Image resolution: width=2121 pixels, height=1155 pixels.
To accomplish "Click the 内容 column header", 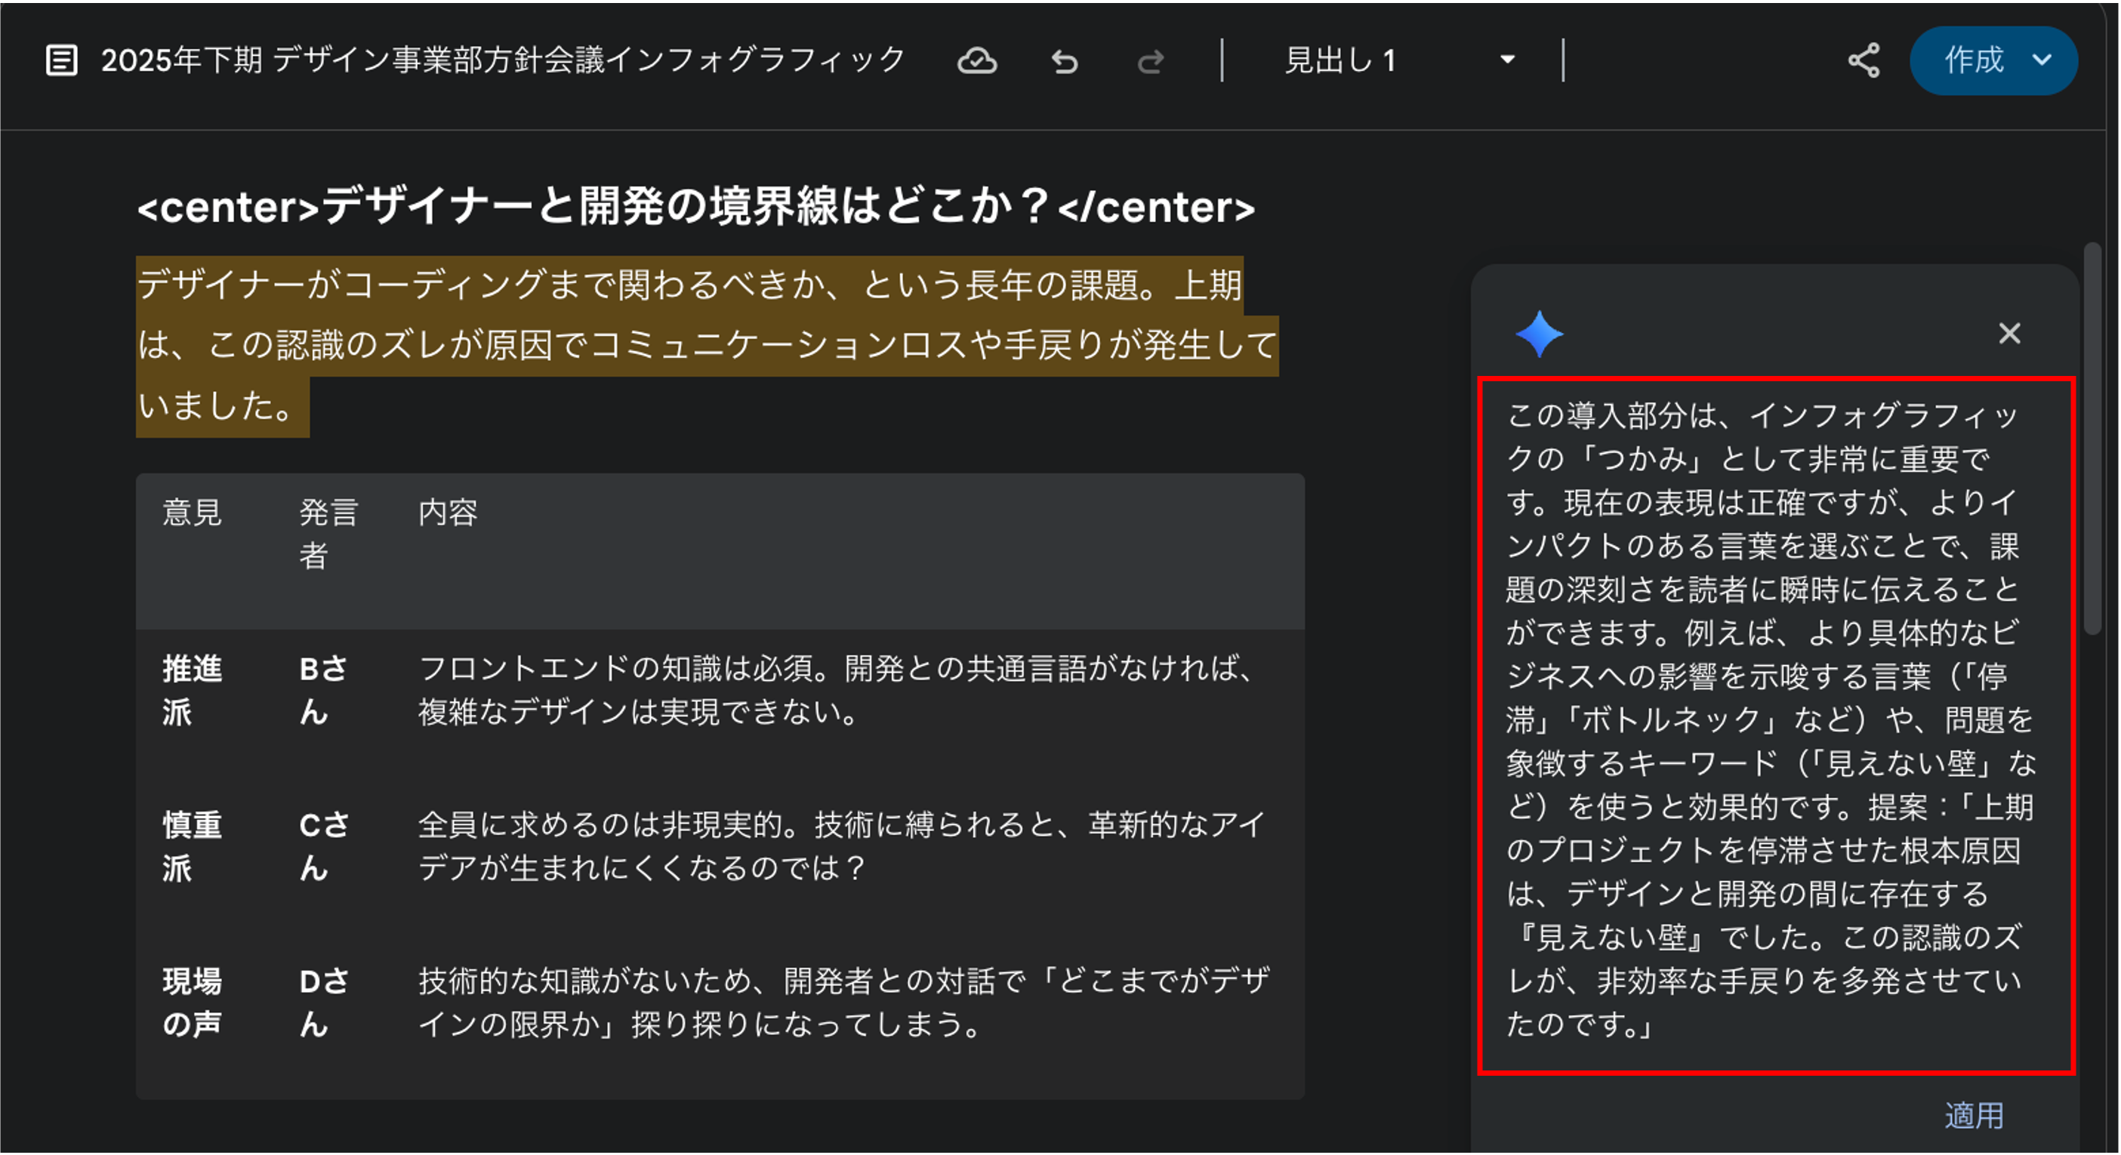I will pyautogui.click(x=448, y=512).
